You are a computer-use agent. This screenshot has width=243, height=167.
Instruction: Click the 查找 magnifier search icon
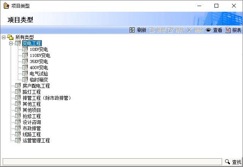pos(227,162)
